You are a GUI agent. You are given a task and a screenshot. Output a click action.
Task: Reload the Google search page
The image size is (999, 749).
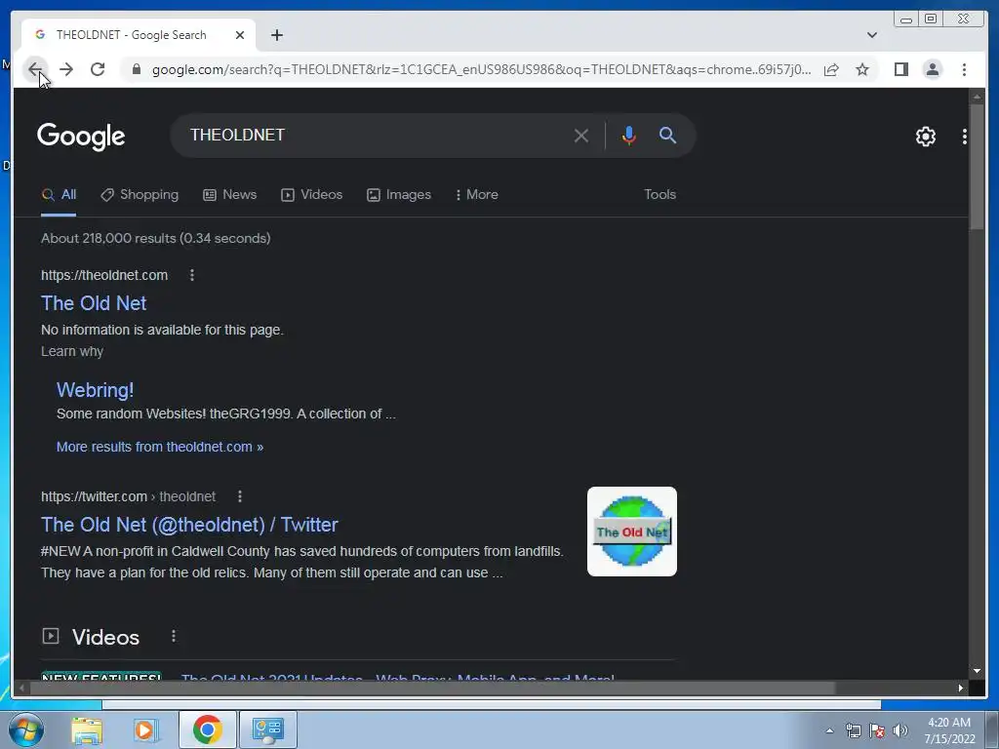[x=98, y=69]
